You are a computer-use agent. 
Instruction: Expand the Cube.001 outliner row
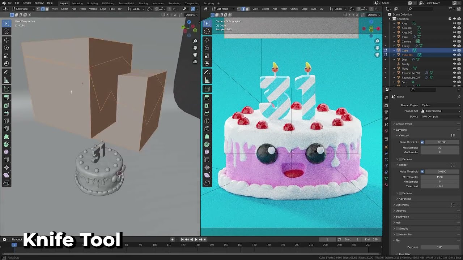(395, 55)
